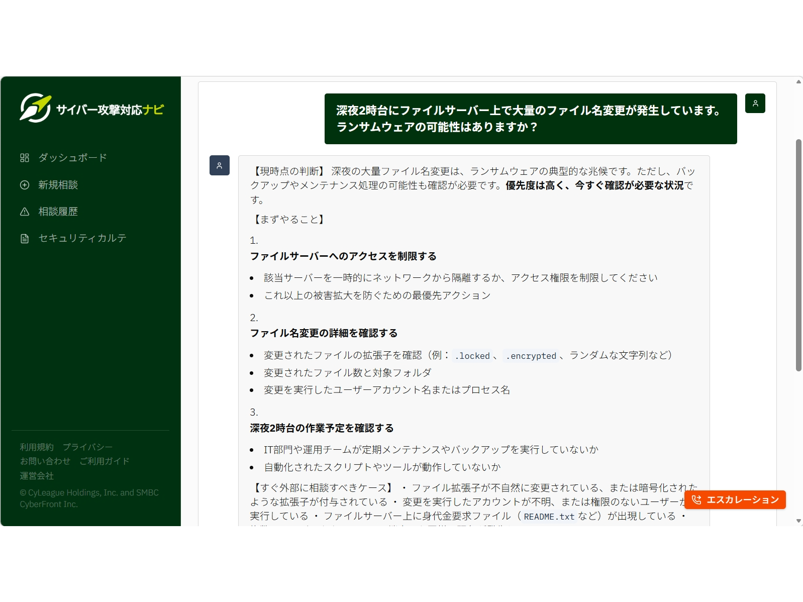
Task: Click bullet 変更を実行したユーザーアカウント名またはプロセス名
Action: (x=387, y=390)
